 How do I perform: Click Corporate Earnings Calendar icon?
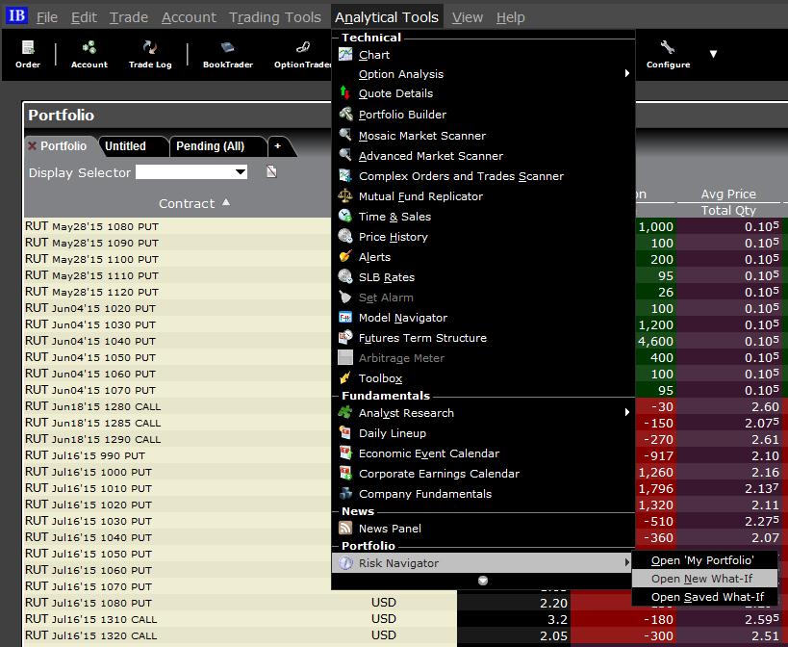[345, 473]
